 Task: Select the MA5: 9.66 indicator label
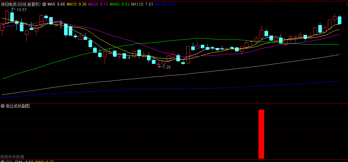[56, 4]
